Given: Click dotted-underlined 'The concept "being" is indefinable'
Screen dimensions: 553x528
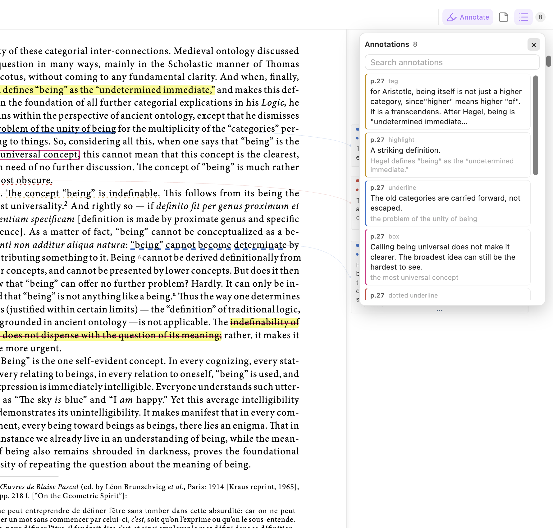Looking at the screenshot, I should click(83, 193).
